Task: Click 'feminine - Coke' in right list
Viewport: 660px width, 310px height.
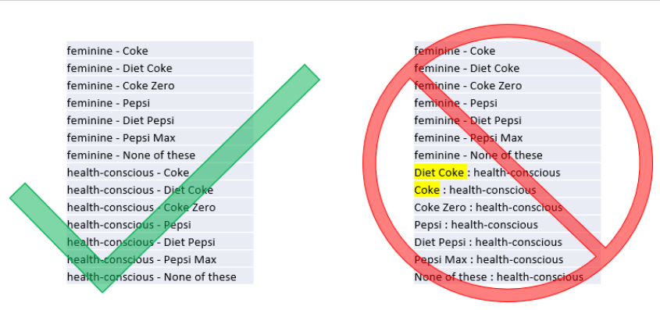Action: point(507,51)
